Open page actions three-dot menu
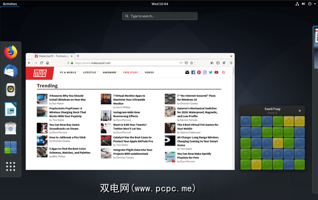The image size is (318, 200). [x=181, y=63]
